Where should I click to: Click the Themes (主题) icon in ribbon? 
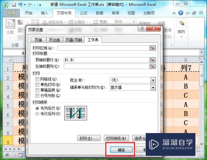pos(10,24)
